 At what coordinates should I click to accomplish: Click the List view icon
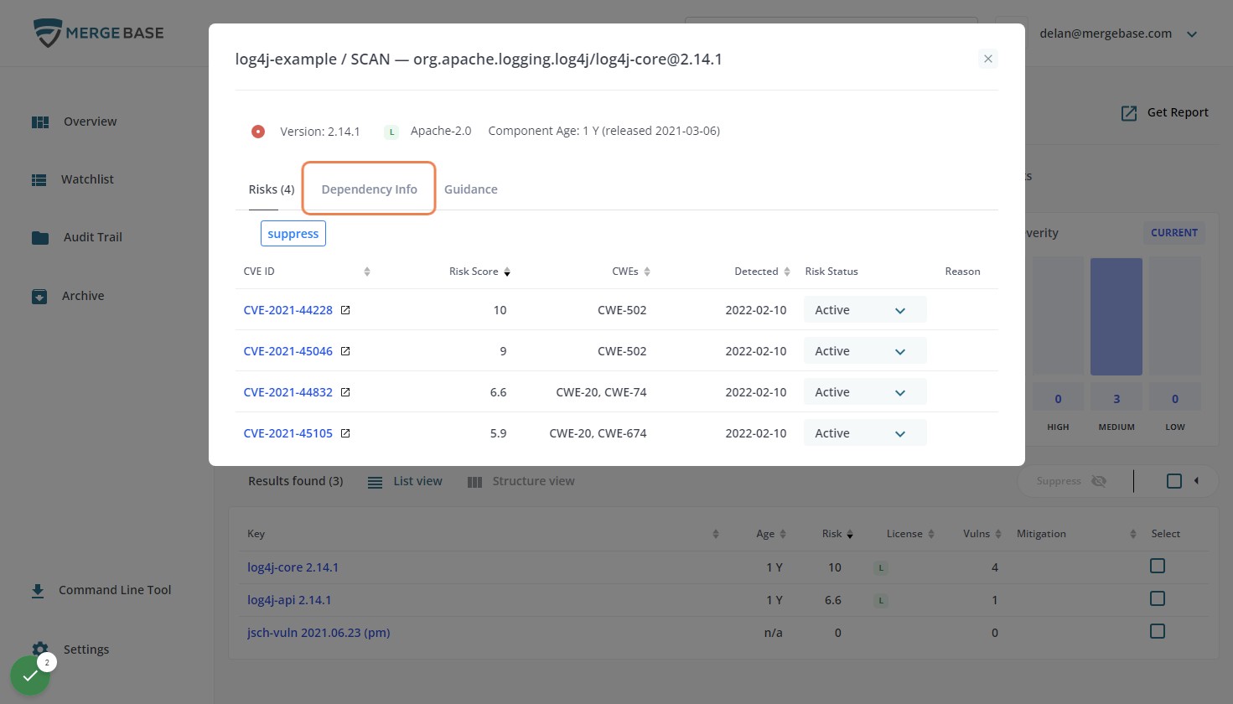point(376,483)
